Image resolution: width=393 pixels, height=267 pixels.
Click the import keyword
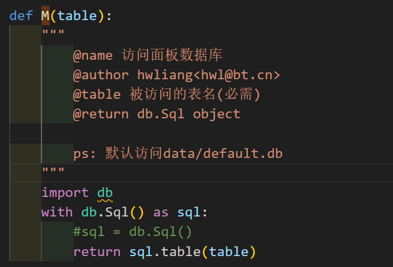coord(65,192)
